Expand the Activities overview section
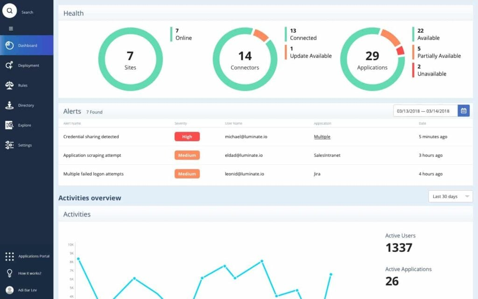 tap(90, 198)
